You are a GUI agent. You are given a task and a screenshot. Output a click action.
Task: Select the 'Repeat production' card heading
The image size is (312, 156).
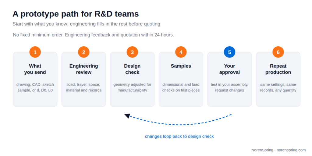pyautogui.click(x=278, y=69)
